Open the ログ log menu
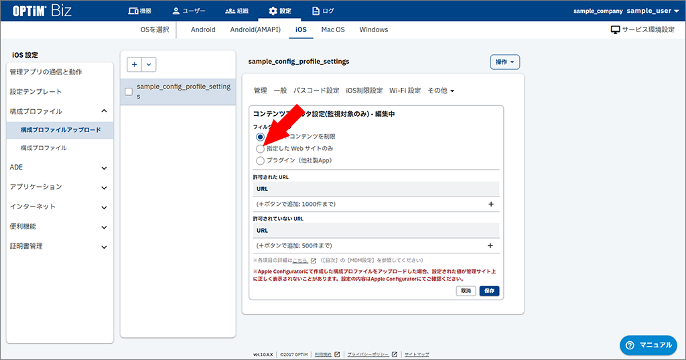This screenshot has height=360, width=686. [323, 11]
